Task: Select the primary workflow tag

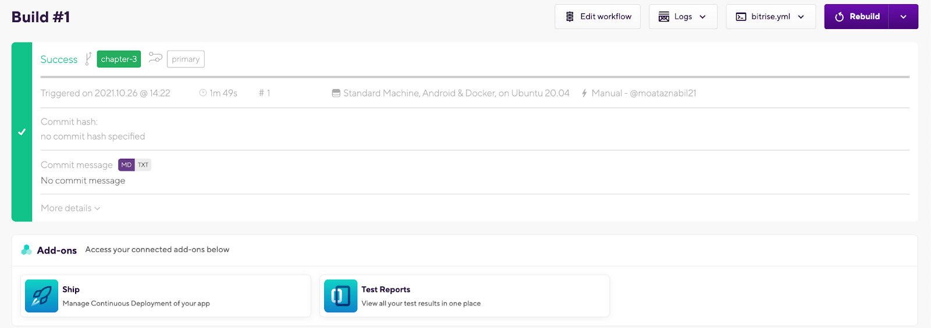Action: point(186,59)
